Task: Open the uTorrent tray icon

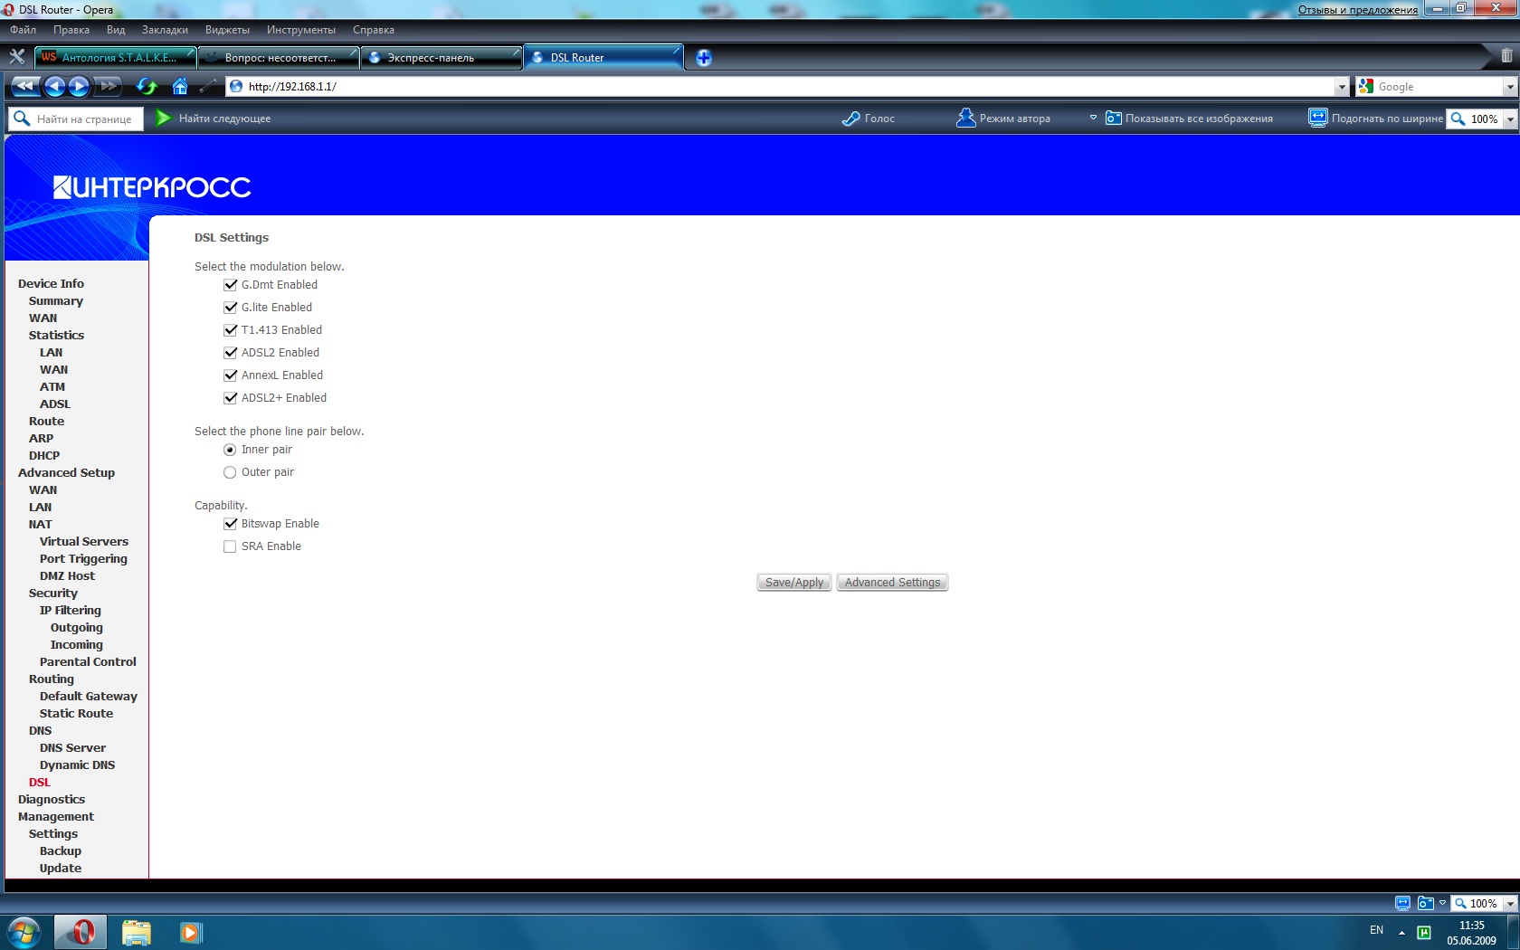Action: (x=1424, y=932)
